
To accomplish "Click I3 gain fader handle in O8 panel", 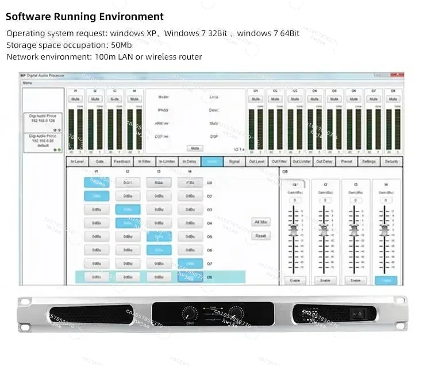I will click(x=354, y=230).
